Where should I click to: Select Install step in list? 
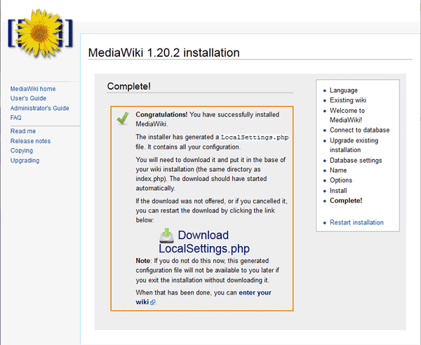point(338,191)
